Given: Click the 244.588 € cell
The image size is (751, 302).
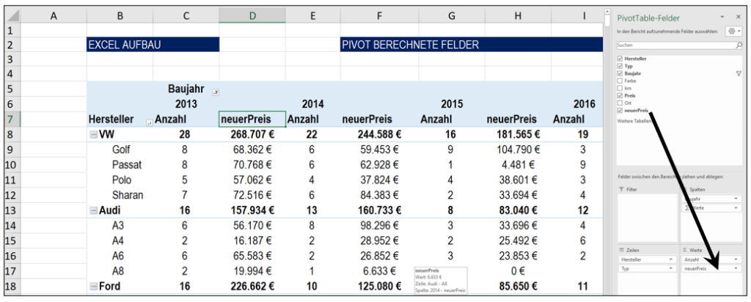Looking at the screenshot, I should point(379,136).
